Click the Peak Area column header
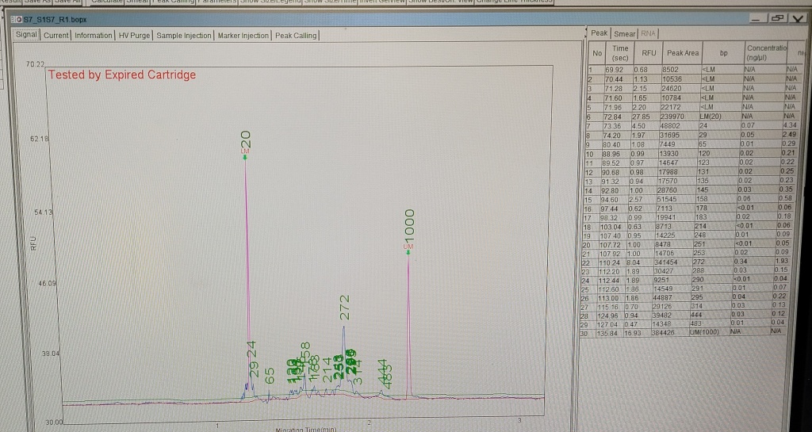The height and width of the screenshot is (432, 812). tap(682, 53)
